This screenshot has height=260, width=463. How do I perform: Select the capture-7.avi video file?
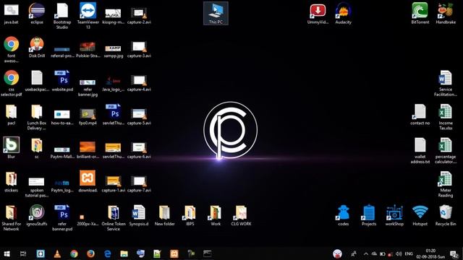[x=139, y=184]
